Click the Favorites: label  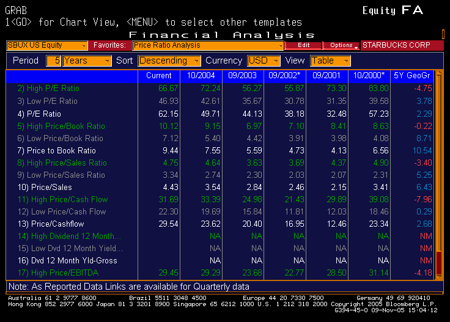pyautogui.click(x=109, y=45)
